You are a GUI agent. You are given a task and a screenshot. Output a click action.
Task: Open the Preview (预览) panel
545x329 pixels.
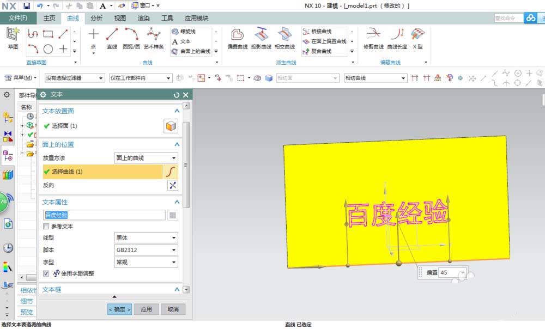[27, 312]
